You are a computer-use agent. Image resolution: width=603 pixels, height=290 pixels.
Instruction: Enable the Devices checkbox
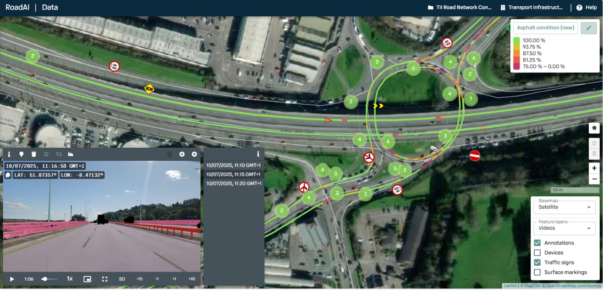[537, 253]
